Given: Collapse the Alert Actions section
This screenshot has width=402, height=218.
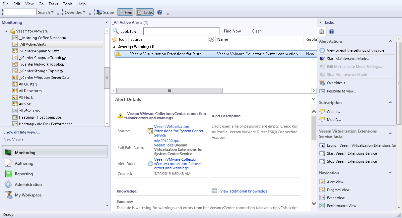Looking at the screenshot, I should coord(390,41).
